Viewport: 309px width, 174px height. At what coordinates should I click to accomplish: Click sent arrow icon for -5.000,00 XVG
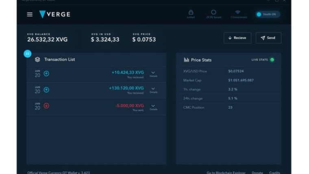point(46,106)
